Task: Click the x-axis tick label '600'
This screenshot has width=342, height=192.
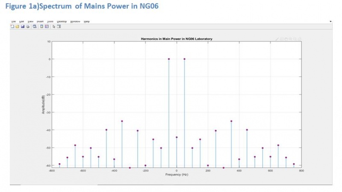Action: tap(270, 171)
